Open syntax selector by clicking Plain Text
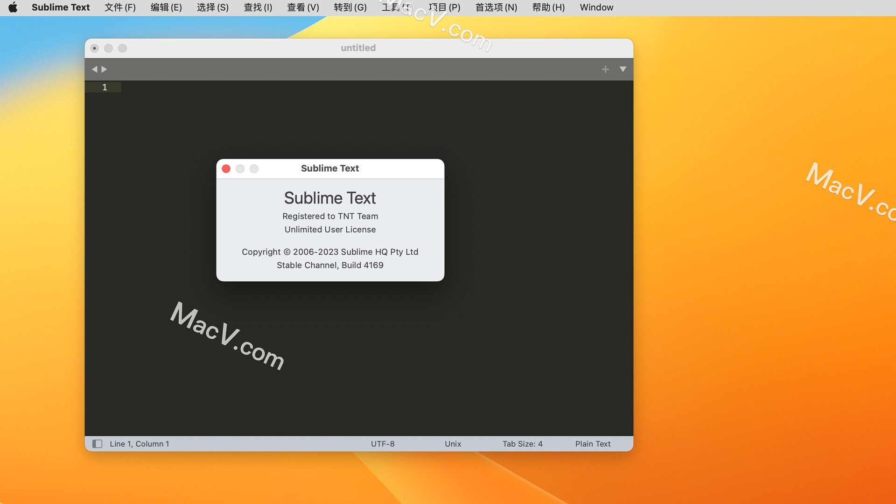Viewport: 896px width, 504px height. tap(593, 444)
